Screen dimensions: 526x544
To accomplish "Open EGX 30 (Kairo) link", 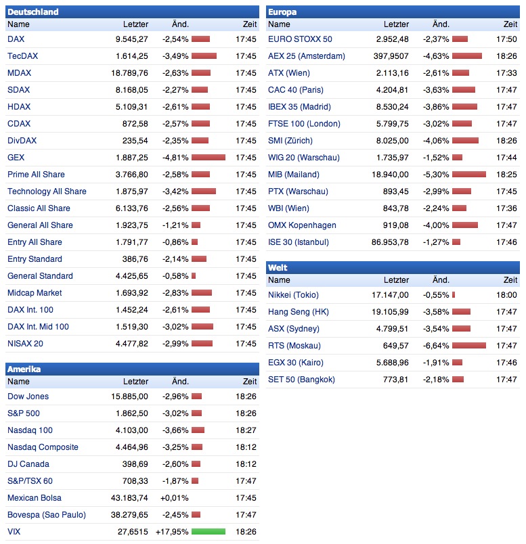I will tap(296, 363).
